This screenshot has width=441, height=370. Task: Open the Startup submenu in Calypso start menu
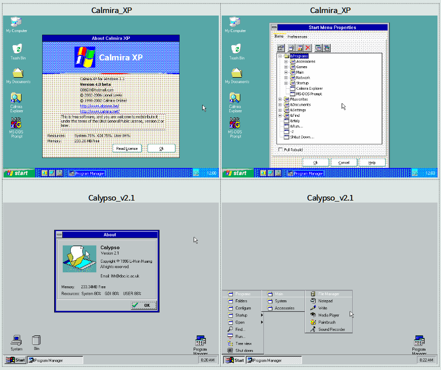point(243,315)
